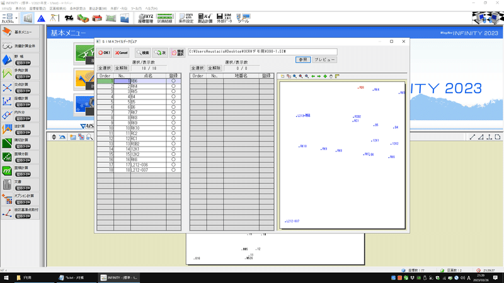The height and width of the screenshot is (283, 504).
Task: Open the 座標管理(Z) menu
Action: (38, 9)
